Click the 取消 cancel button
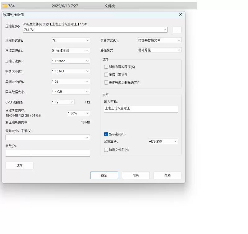Viewport: 248px width, 234px height. tap(136, 175)
